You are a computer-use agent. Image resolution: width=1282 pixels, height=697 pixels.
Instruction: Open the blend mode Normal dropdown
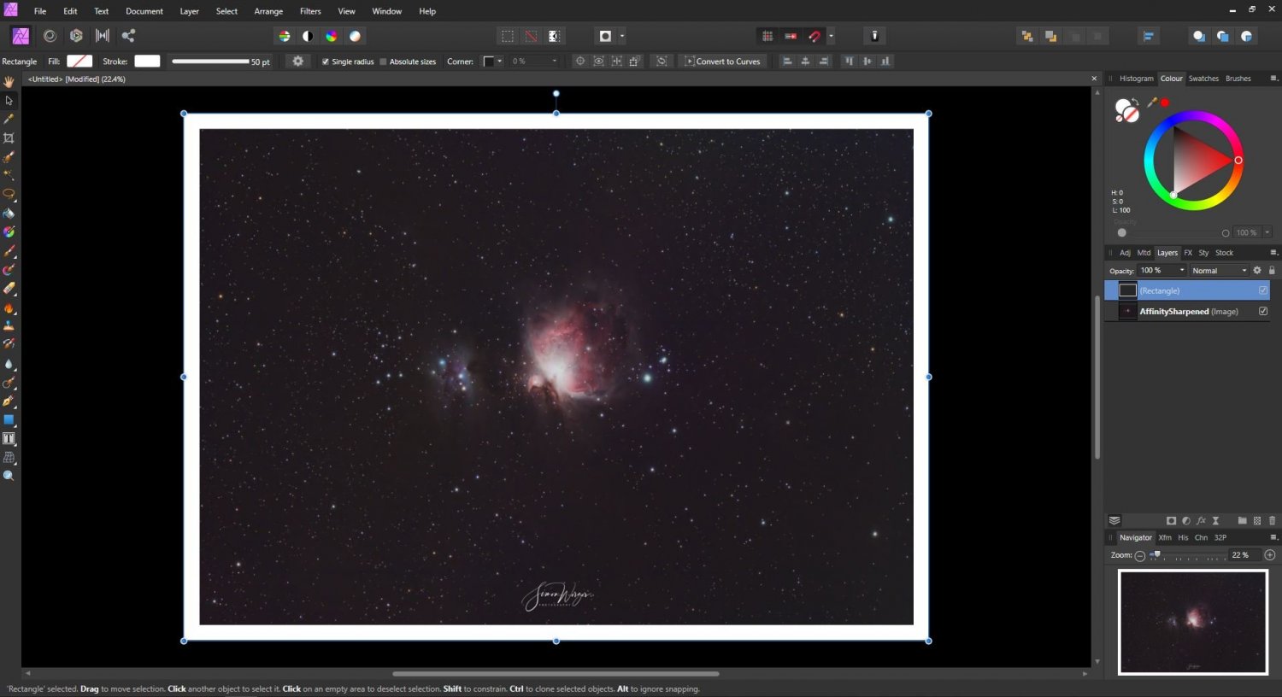(x=1219, y=270)
